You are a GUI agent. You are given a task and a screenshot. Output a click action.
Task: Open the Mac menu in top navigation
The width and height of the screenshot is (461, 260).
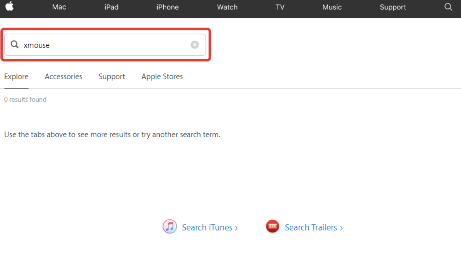point(59,7)
